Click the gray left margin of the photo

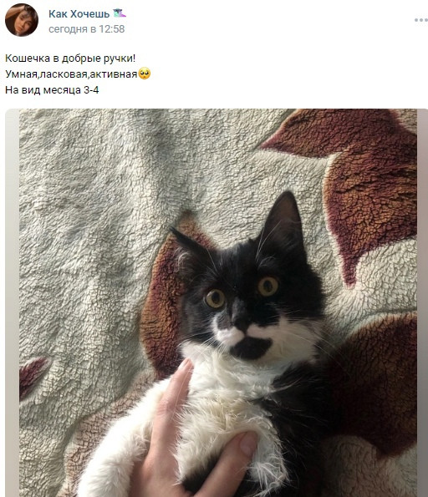coord(12,302)
